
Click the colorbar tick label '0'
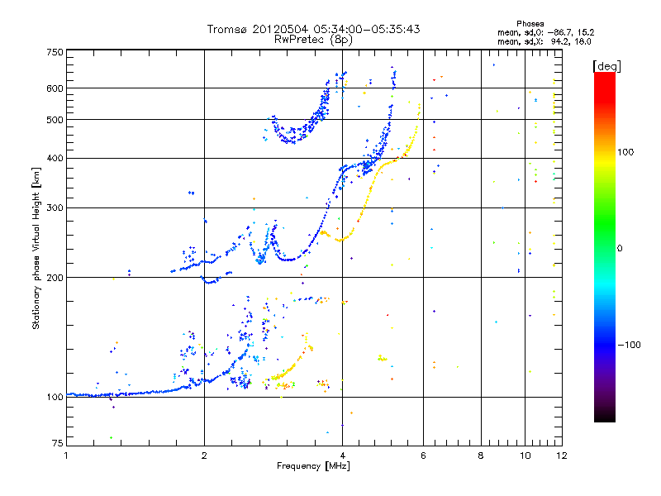[x=620, y=248]
